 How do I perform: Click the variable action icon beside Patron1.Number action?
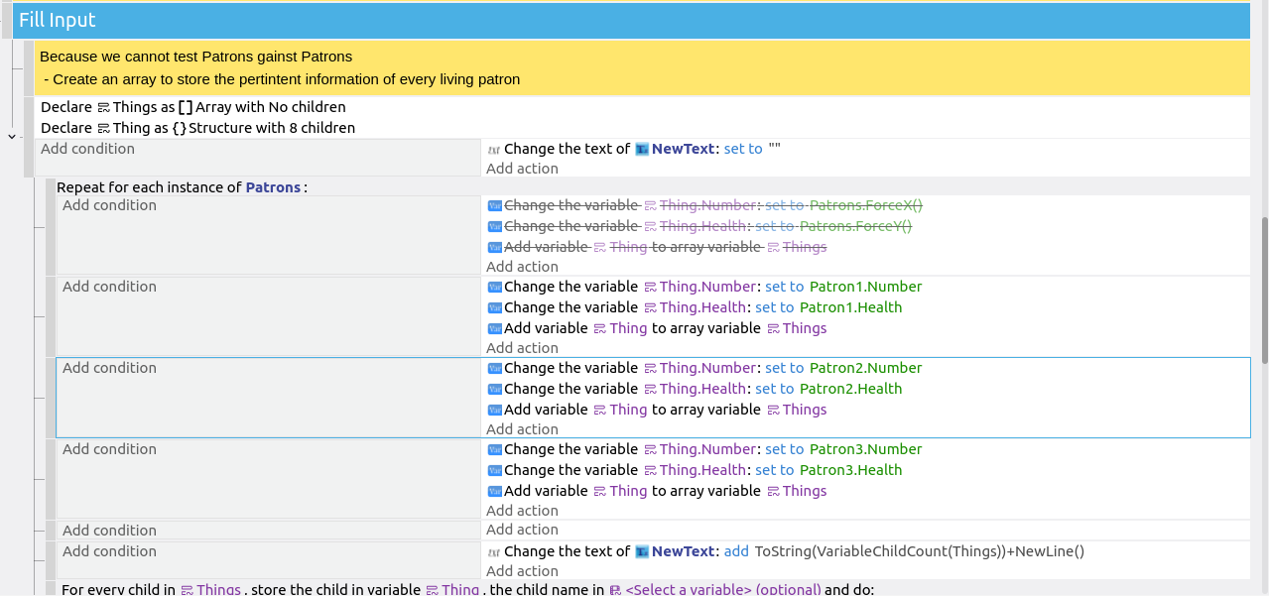point(495,287)
